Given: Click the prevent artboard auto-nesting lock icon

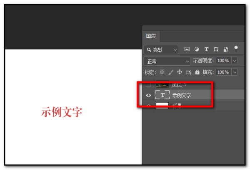Looking at the screenshot, I should pos(188,72).
